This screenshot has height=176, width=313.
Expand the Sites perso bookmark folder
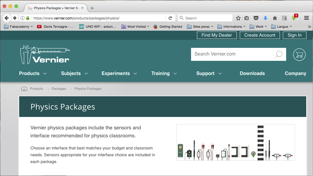tap(200, 27)
